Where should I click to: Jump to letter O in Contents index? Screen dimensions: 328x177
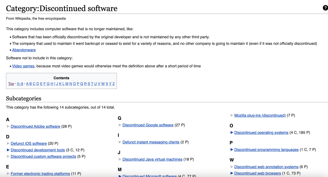coord(75,83)
